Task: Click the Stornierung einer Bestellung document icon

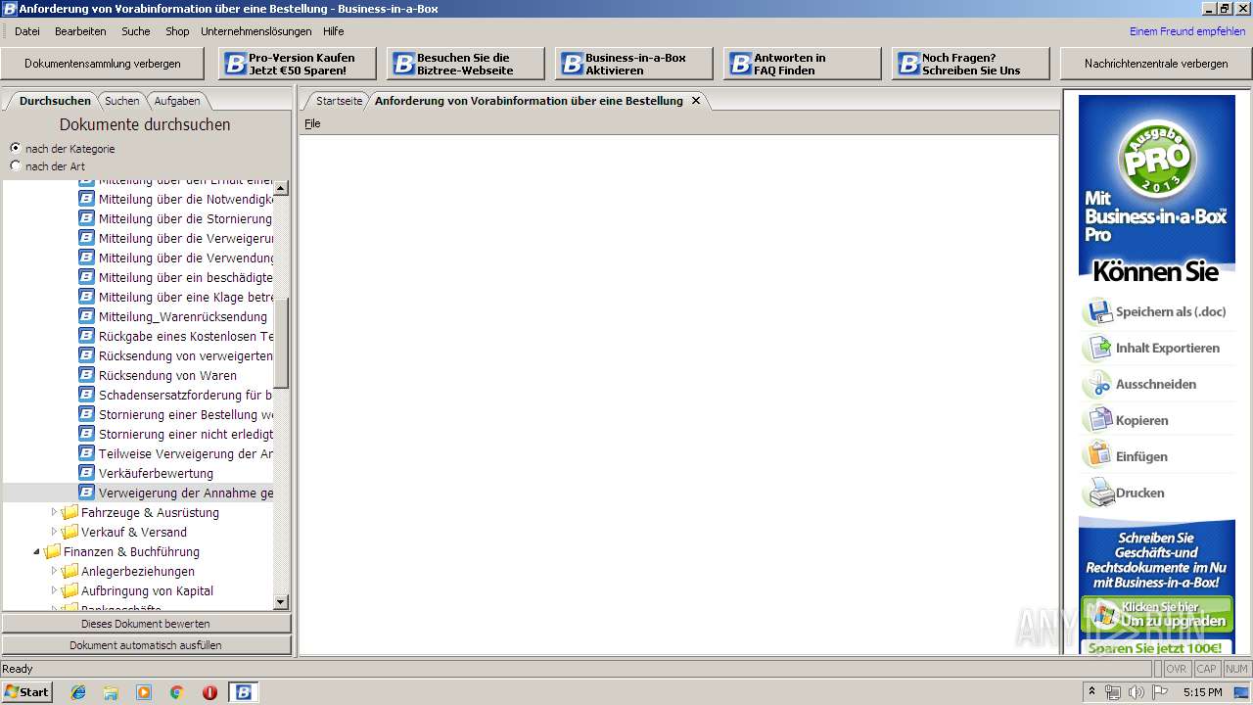Action: [87, 414]
